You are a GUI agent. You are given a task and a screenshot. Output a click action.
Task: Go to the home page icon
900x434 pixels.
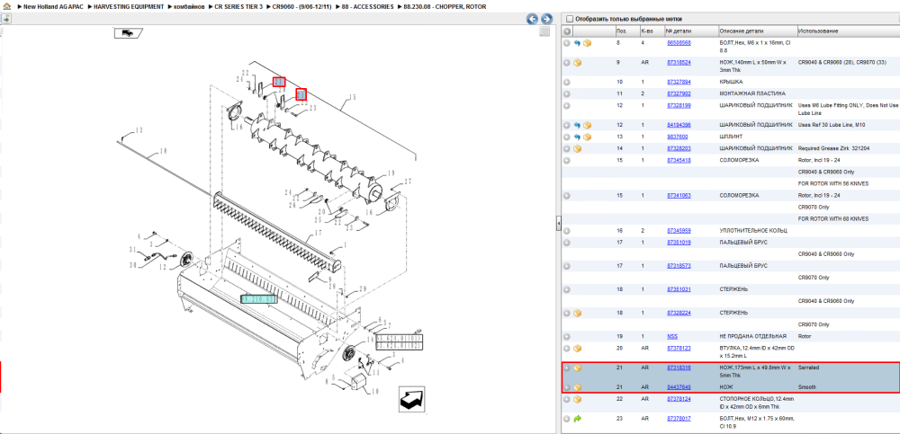6,6
